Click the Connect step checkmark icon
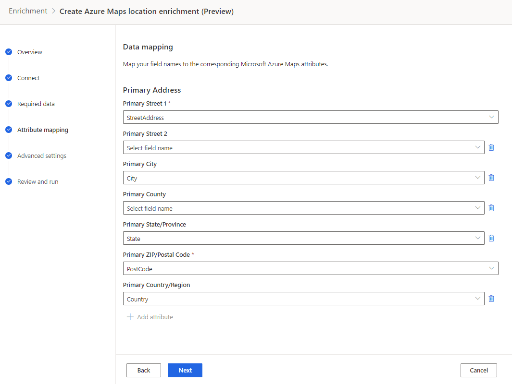Screen dimensions: 512x384 pyautogui.click(x=9, y=78)
